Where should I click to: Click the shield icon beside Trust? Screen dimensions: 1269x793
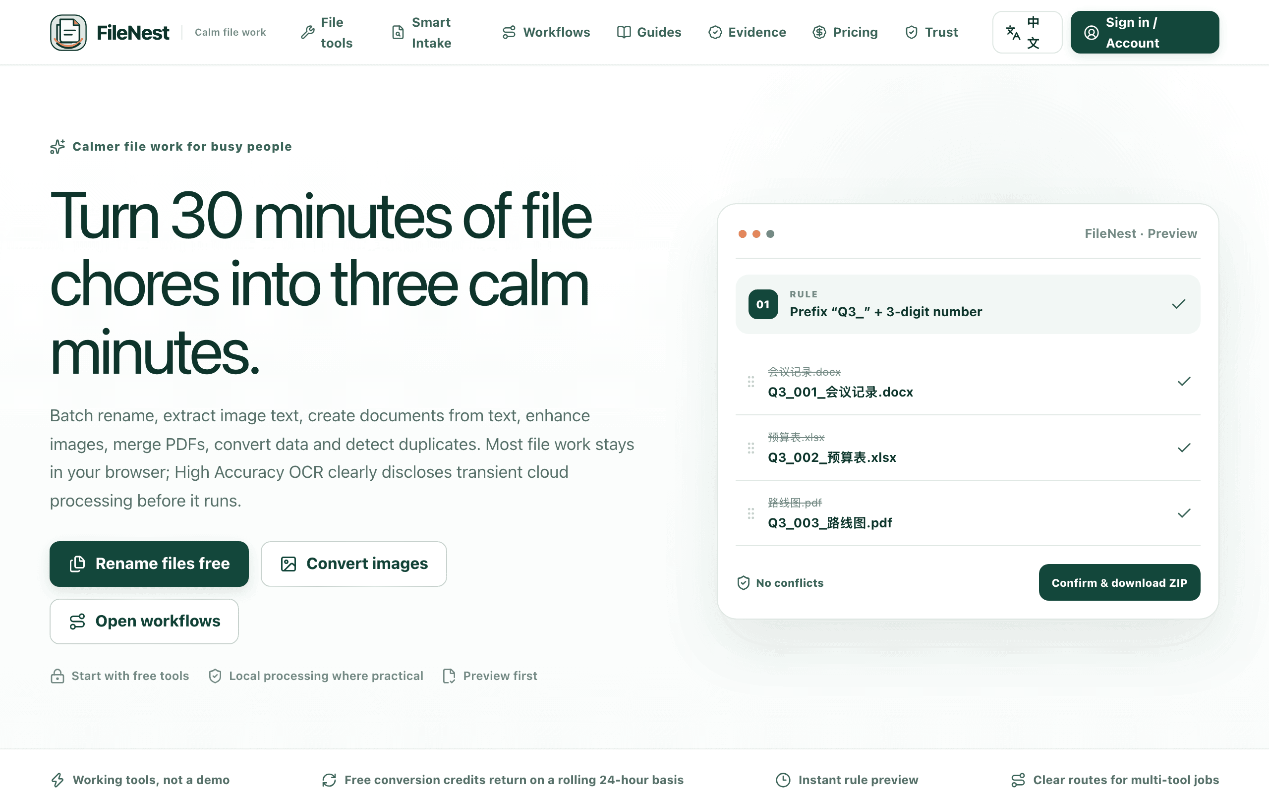(x=912, y=33)
